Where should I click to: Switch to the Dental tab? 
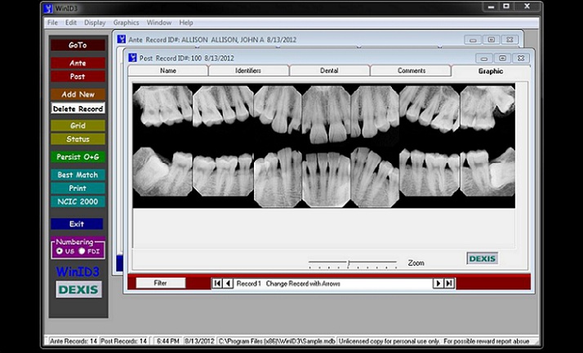tap(329, 71)
